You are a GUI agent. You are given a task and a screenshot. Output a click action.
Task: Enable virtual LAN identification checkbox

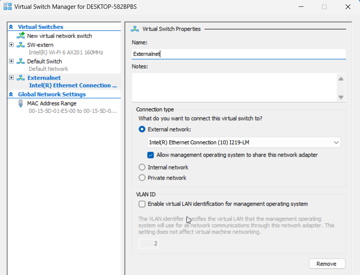point(142,204)
